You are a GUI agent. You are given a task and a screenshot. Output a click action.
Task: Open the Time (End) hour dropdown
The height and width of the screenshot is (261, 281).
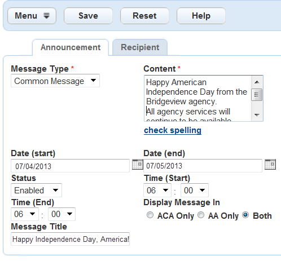click(25, 214)
